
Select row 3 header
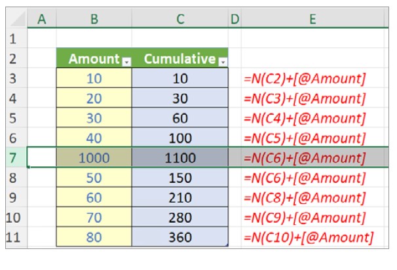pos(13,79)
